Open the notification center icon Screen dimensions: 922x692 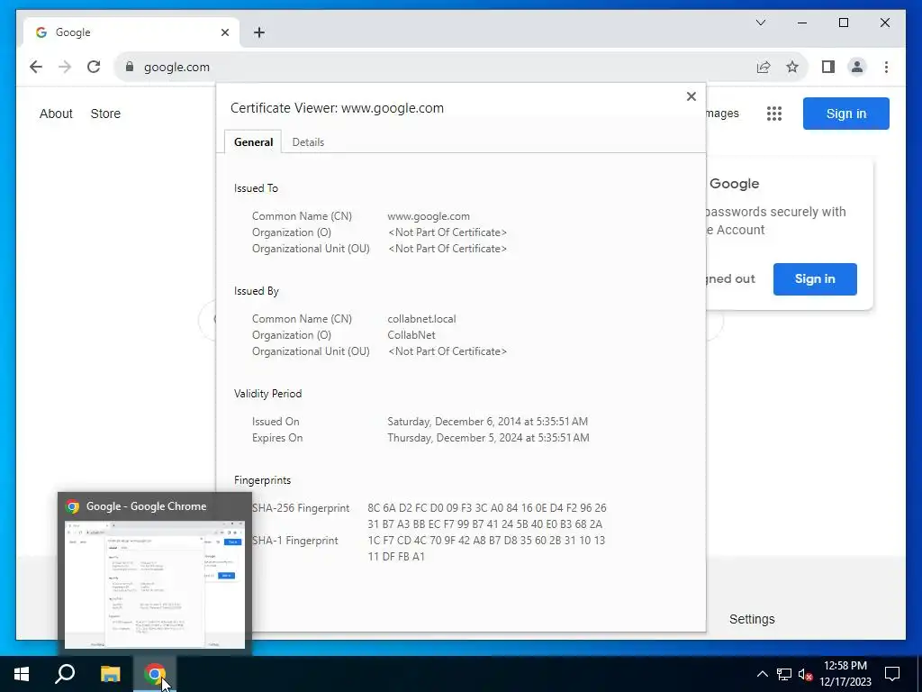coord(892,674)
